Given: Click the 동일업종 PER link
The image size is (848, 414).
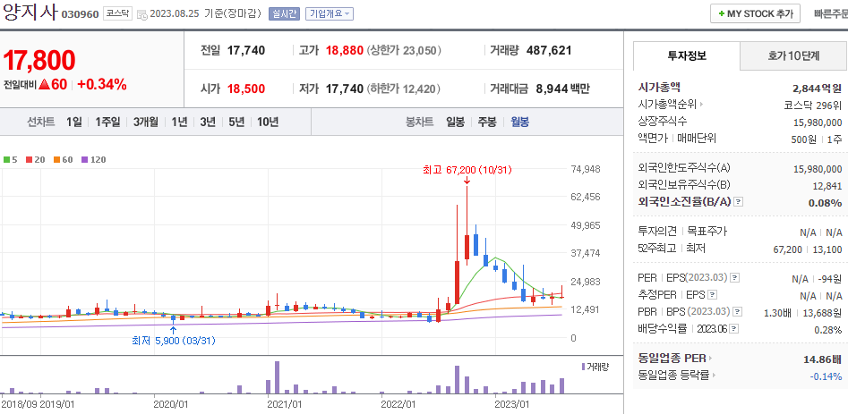Looking at the screenshot, I should (x=672, y=359).
